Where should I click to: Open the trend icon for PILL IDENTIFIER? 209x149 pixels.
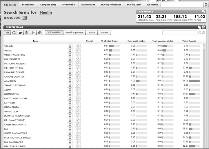[78, 59]
